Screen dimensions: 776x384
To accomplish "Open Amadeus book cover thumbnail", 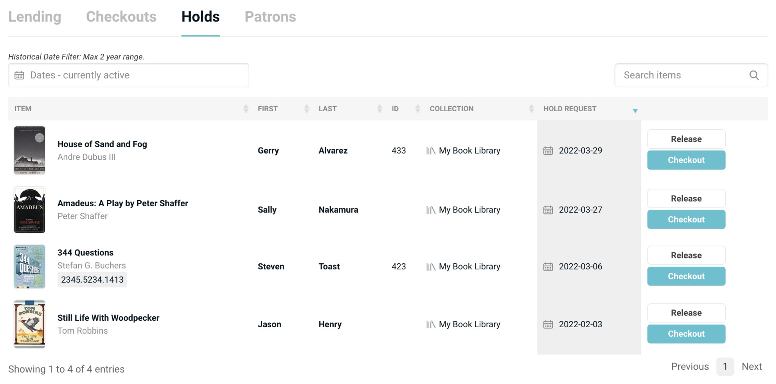I will (30, 210).
